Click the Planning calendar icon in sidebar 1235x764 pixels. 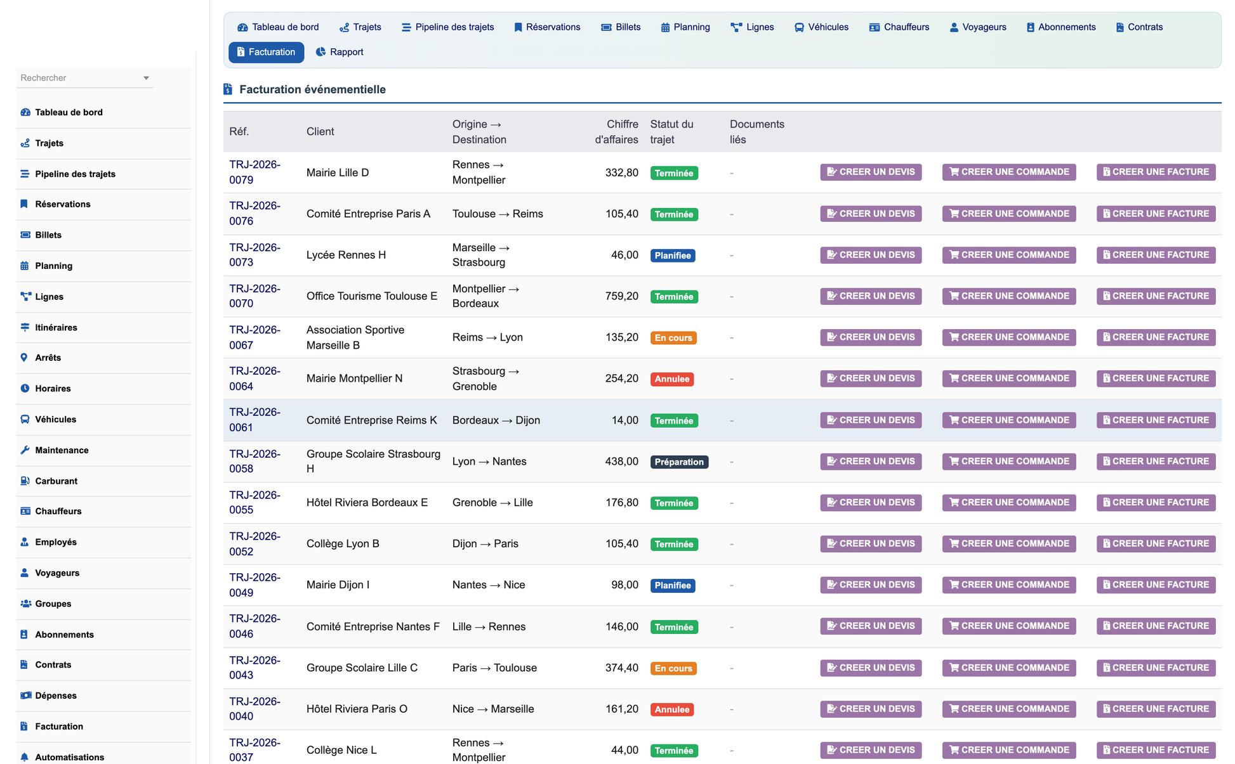coord(25,266)
